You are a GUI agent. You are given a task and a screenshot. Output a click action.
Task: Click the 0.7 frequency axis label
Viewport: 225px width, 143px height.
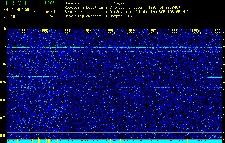(x=3, y=118)
